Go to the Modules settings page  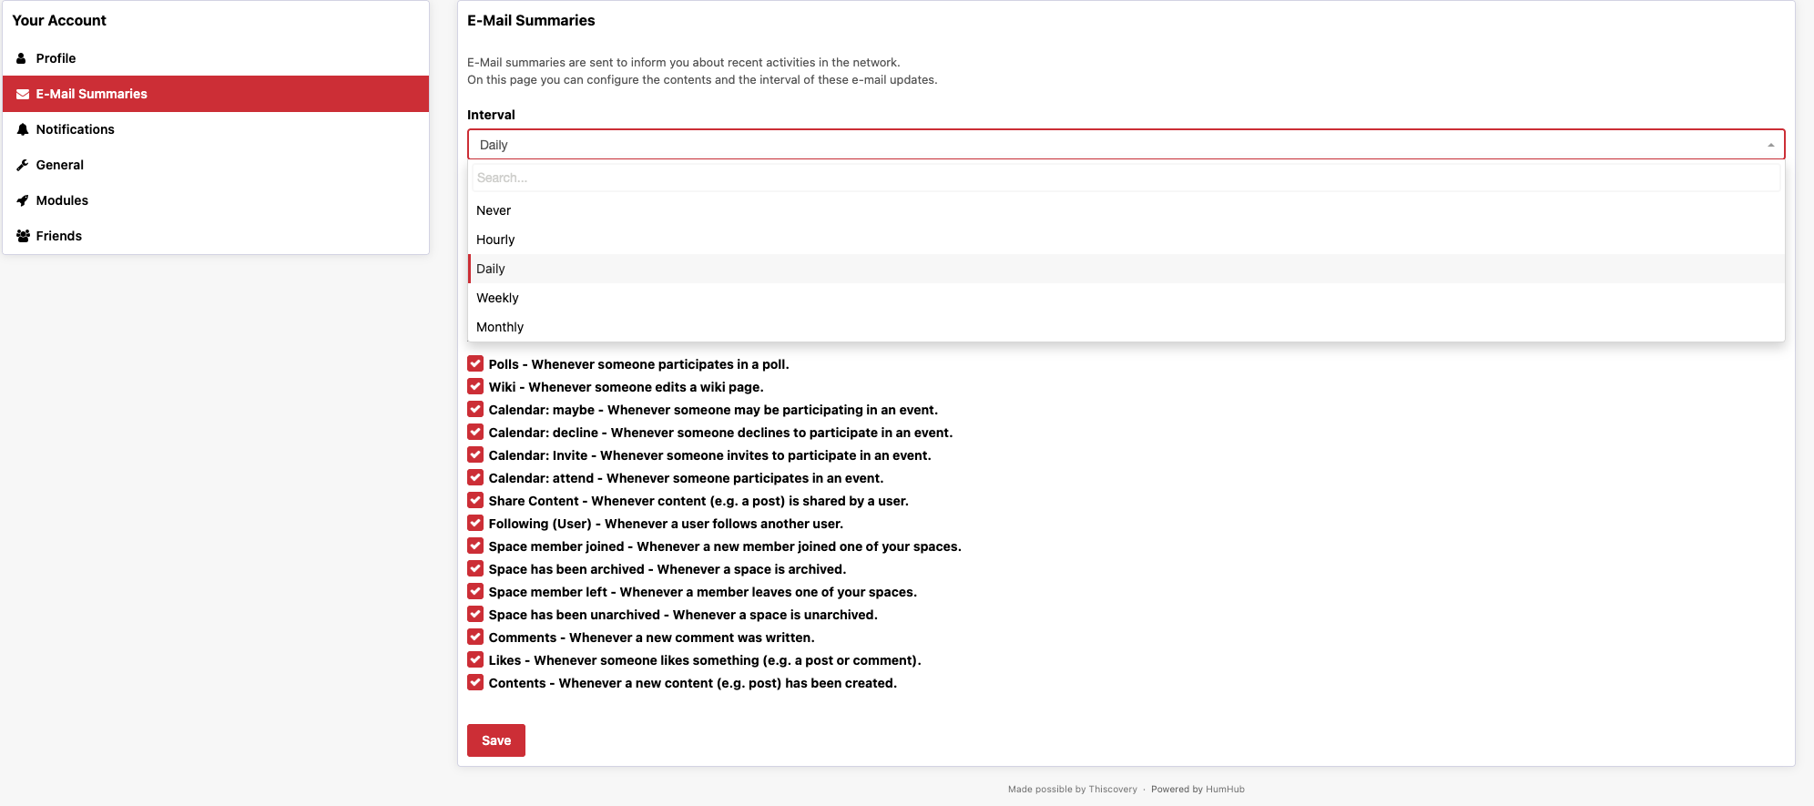click(x=62, y=200)
